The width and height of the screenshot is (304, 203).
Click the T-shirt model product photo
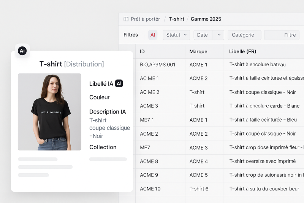[x=49, y=112]
